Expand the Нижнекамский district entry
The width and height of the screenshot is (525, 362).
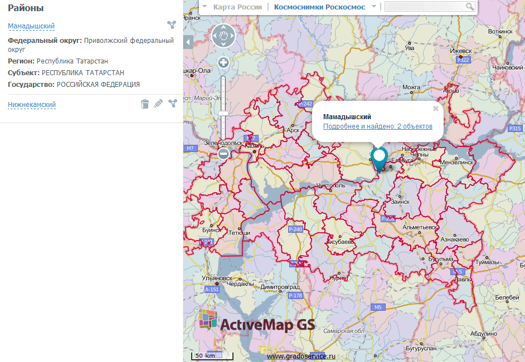click(x=32, y=105)
